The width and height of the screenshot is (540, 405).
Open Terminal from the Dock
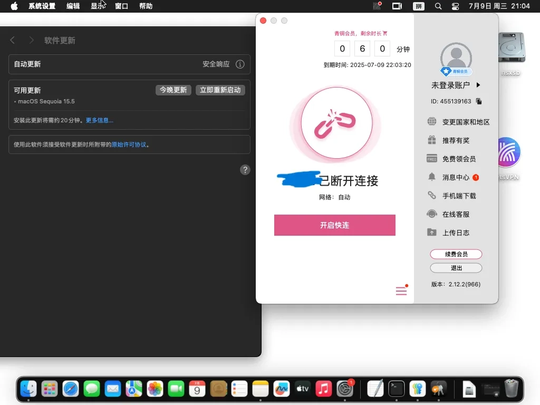click(397, 389)
